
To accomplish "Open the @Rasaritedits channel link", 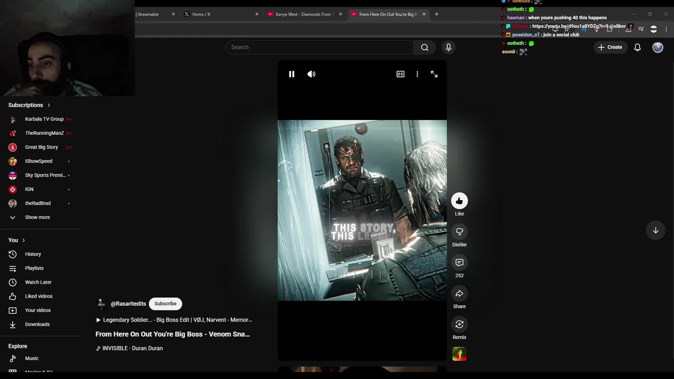I will [128, 304].
